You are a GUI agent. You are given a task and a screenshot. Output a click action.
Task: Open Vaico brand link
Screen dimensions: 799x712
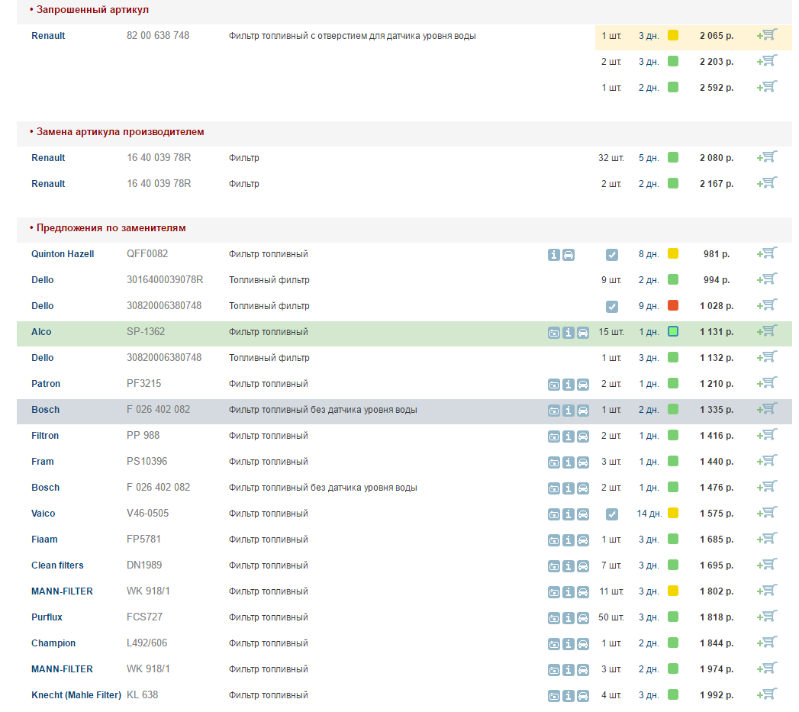[43, 514]
